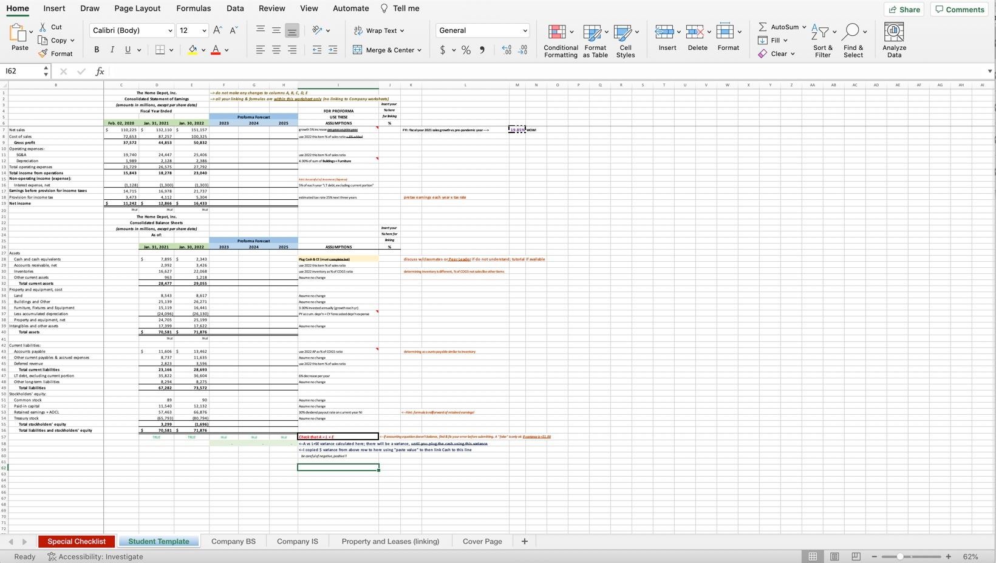Open Cell Styles gallery
Viewport: 996px width, 563px height.
[626, 41]
